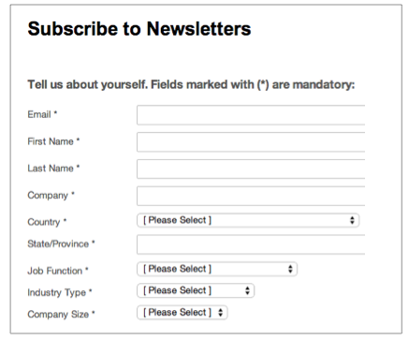The image size is (409, 340).
Task: Click into the Last Name field
Action: pyautogui.click(x=251, y=169)
